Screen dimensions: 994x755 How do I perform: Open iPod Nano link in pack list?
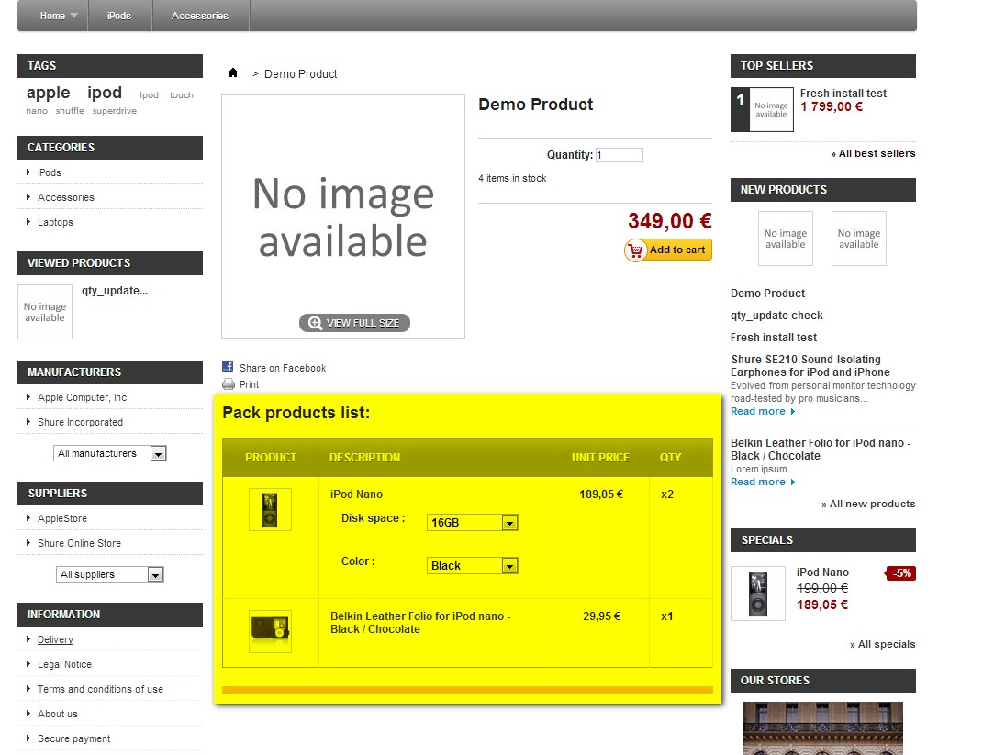pos(356,494)
